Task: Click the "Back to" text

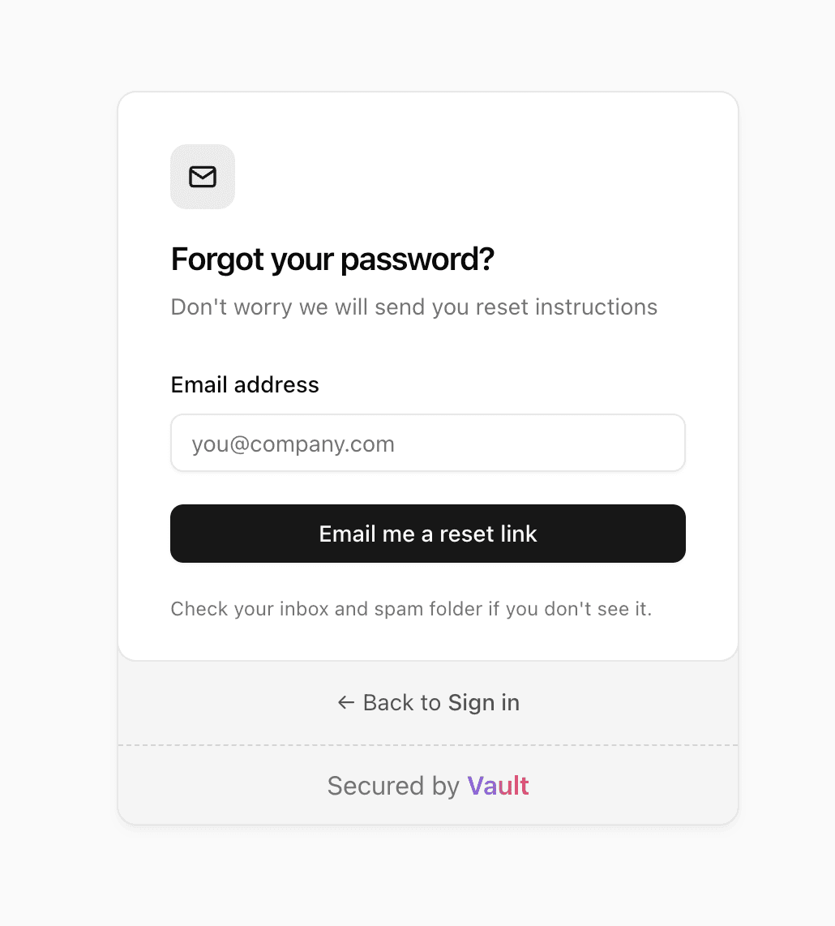Action: coord(401,702)
